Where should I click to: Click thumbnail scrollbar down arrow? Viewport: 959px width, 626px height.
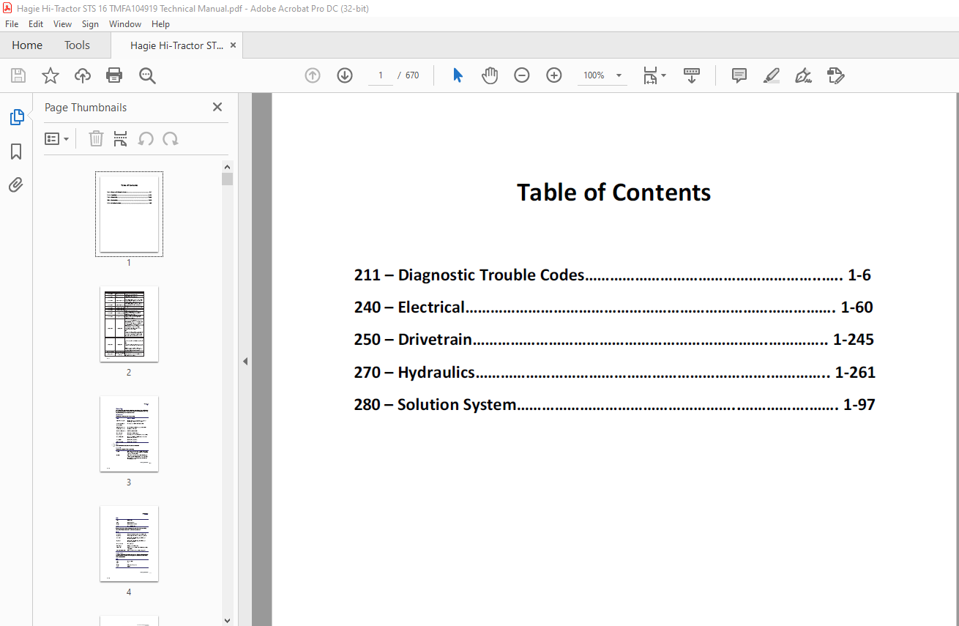[227, 620]
